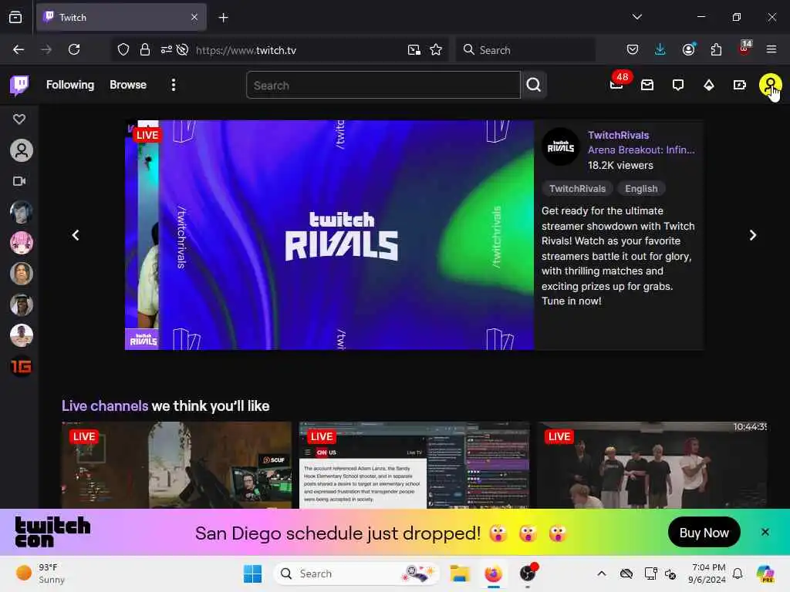
Task: Go back in browser history
Action: coord(19,50)
